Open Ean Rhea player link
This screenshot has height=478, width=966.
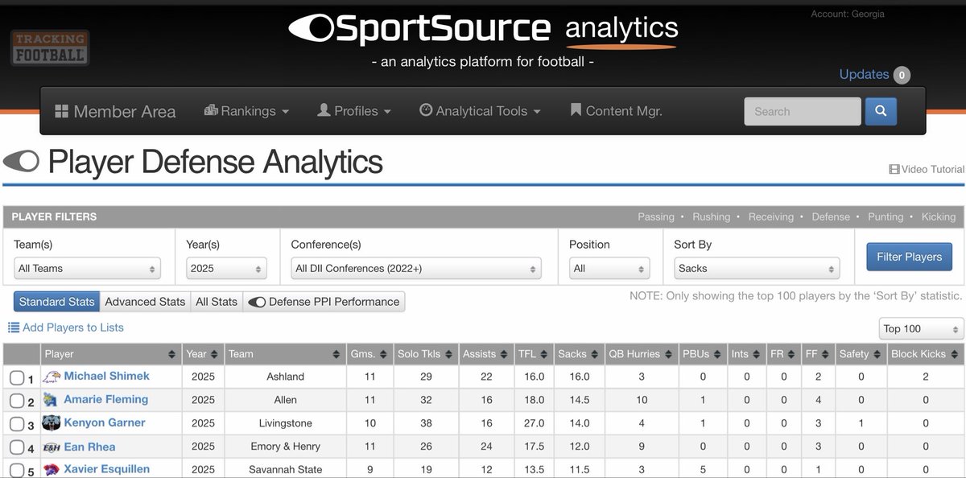pos(90,447)
